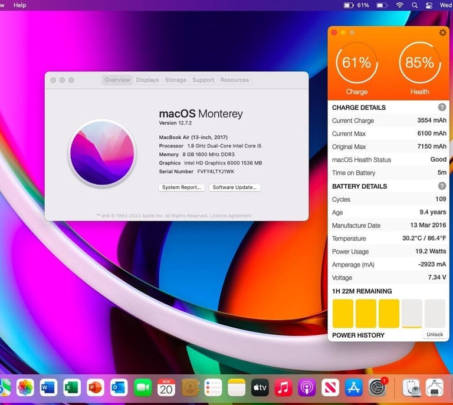
Task: Open the Wi-Fi menu in the menu bar
Action: [399, 5]
